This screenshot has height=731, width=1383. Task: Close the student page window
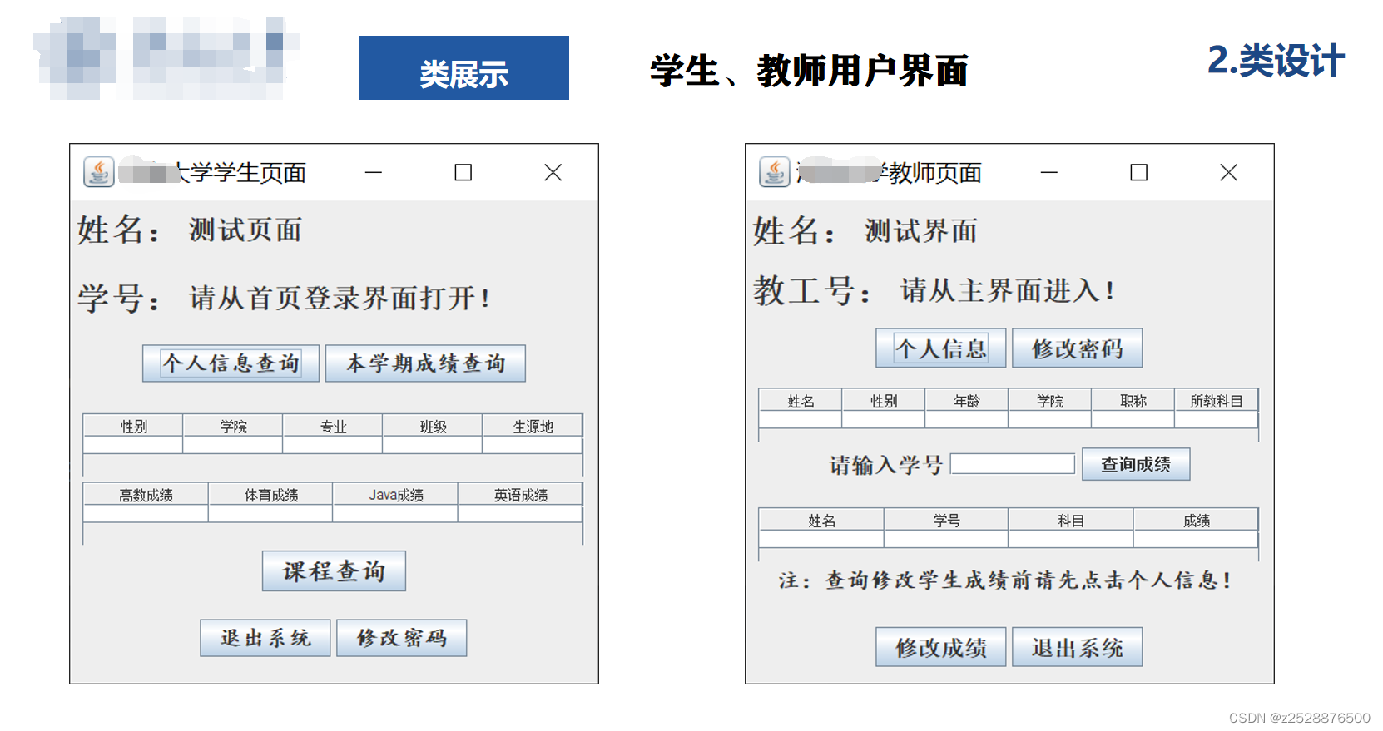tap(553, 172)
